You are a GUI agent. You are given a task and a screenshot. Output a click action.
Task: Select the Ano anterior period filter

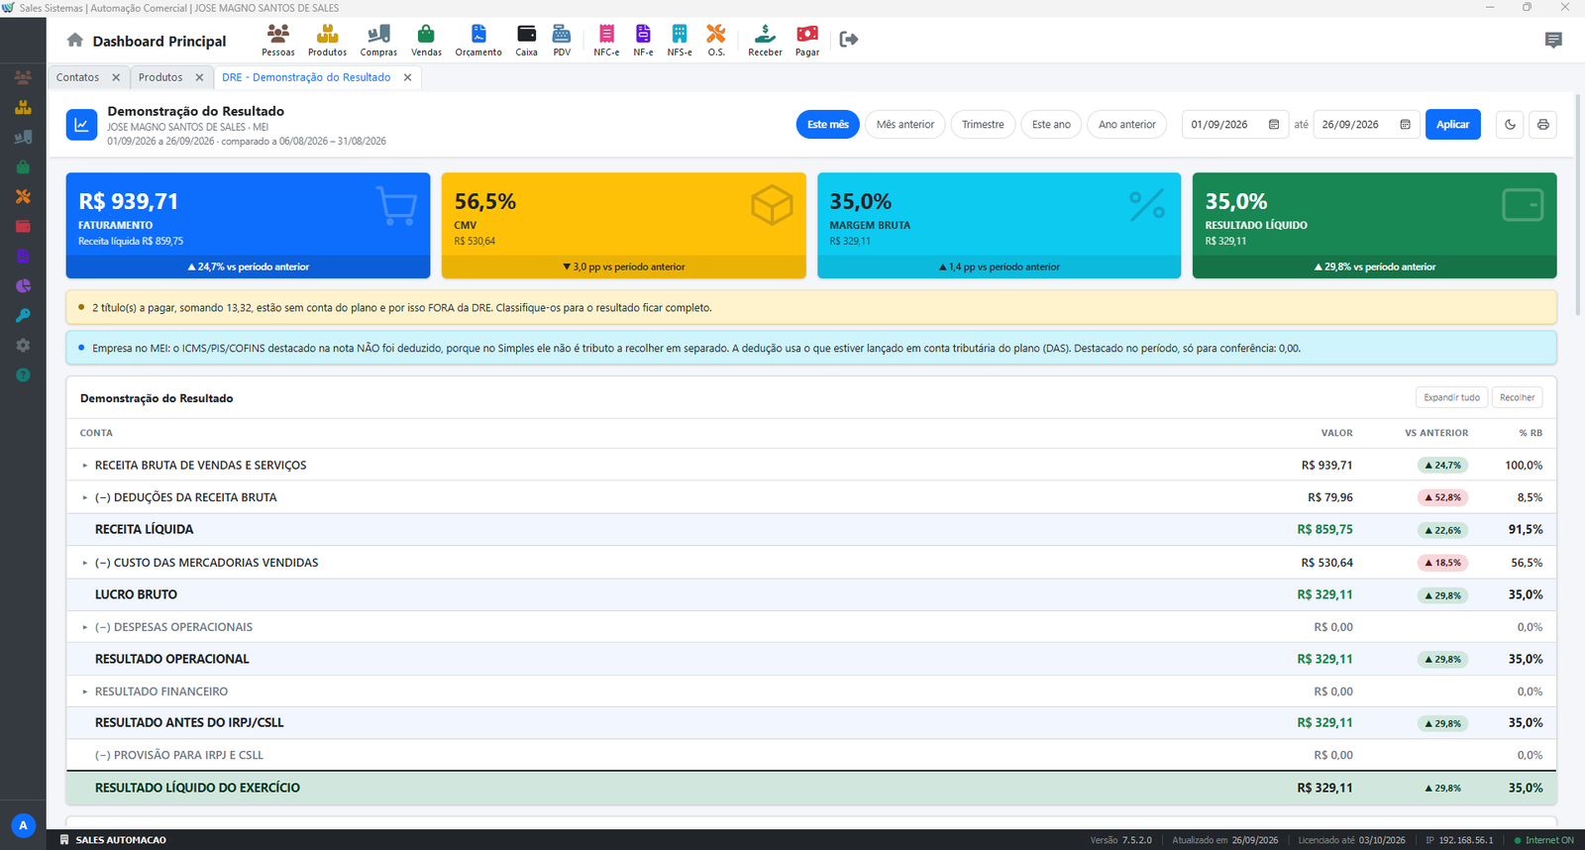(1127, 125)
